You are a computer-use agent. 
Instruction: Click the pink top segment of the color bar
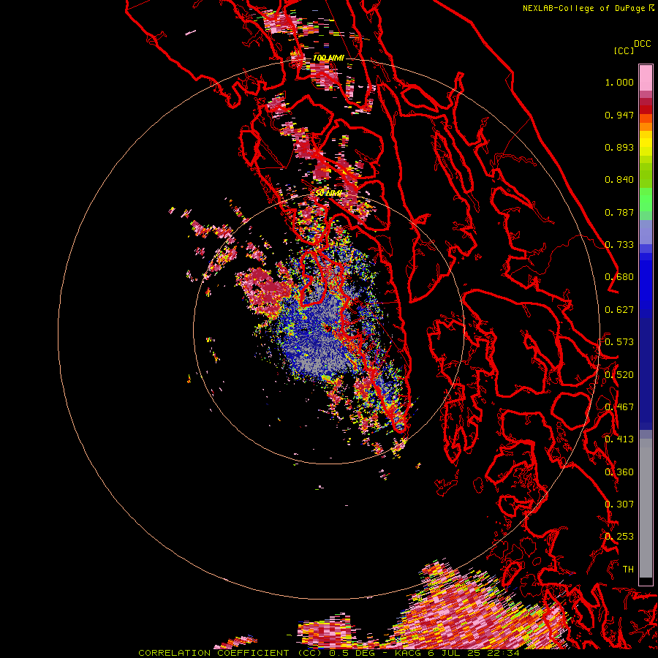tap(646, 77)
